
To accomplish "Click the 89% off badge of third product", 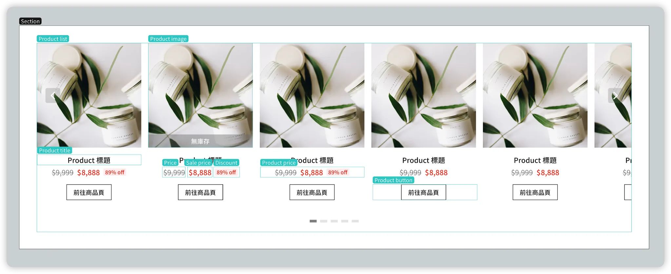I will pos(338,172).
